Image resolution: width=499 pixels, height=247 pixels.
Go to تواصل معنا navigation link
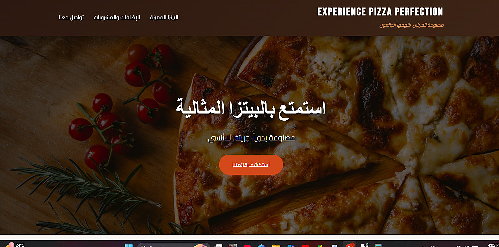click(x=71, y=17)
